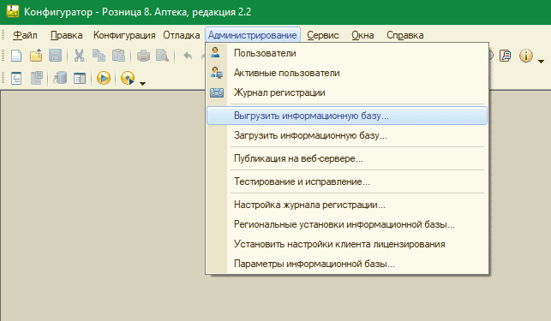Open Настройка журнала регистрации
The image size is (551, 321).
[347, 205]
